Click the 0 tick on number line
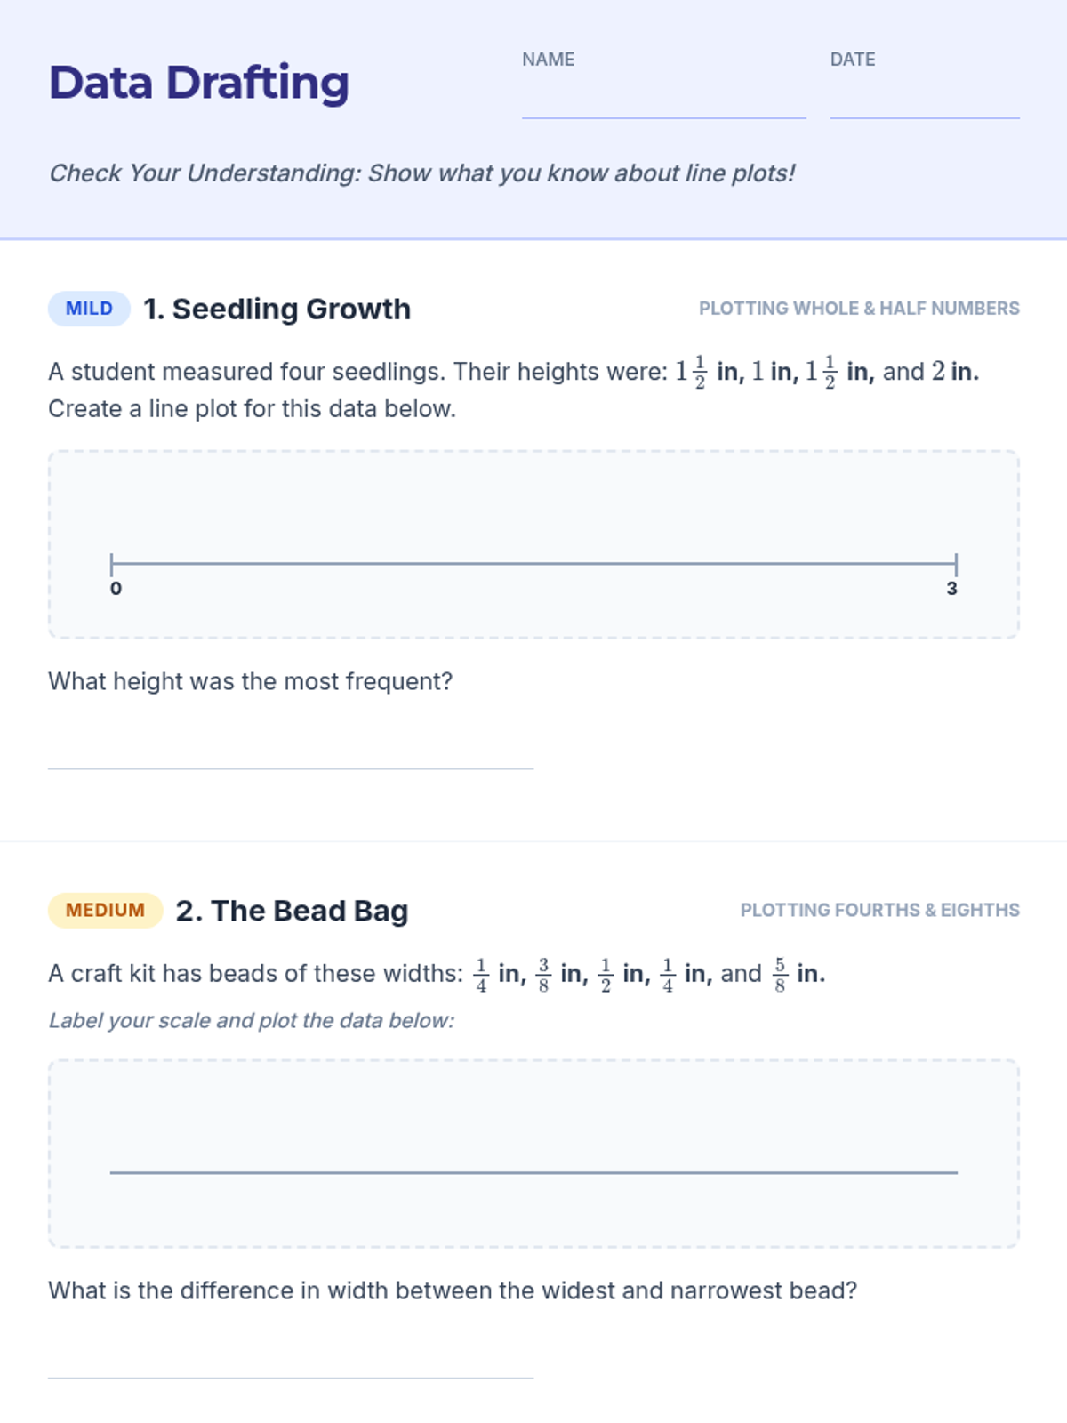The height and width of the screenshot is (1423, 1067). pyautogui.click(x=112, y=564)
